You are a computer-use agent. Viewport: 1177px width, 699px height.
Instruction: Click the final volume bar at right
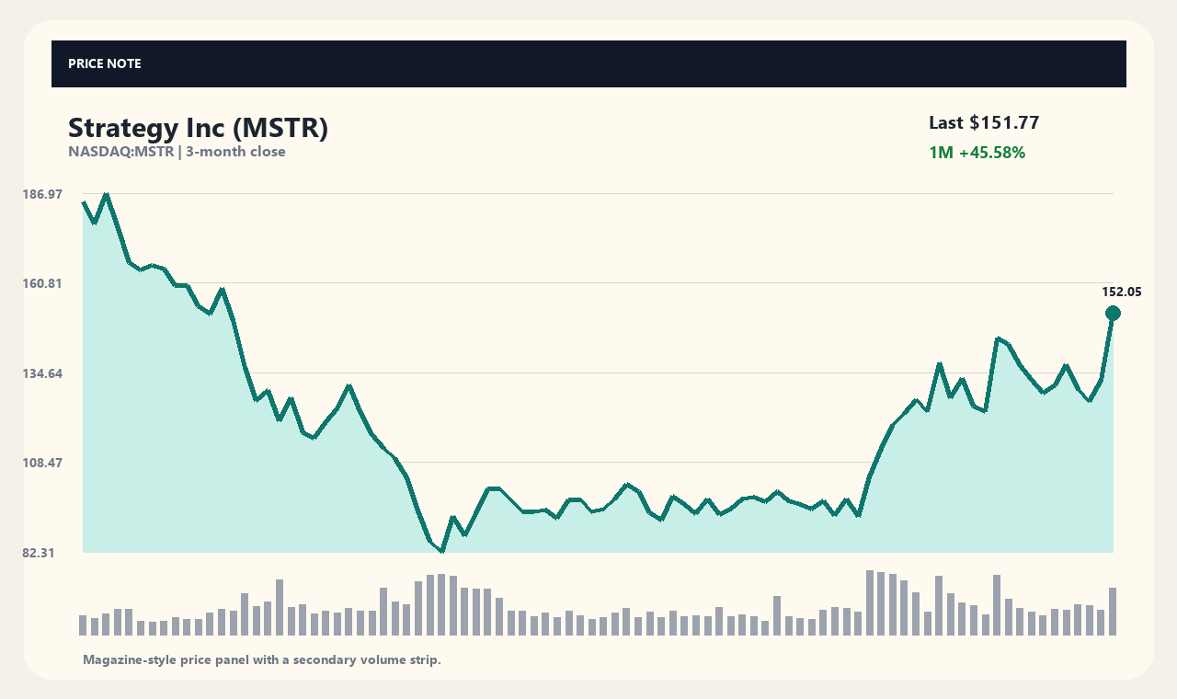[1113, 612]
